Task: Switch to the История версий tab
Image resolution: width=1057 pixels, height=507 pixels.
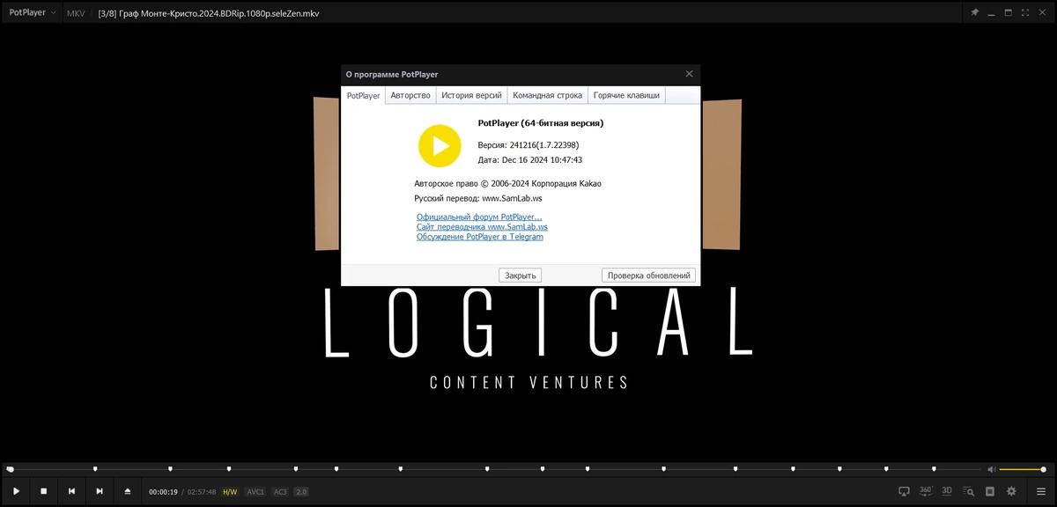Action: (471, 95)
